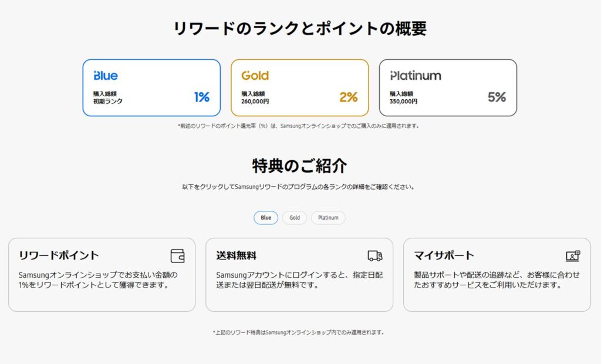The height and width of the screenshot is (364, 601).
Task: Click the マイサポート support screen icon
Action: (x=572, y=256)
